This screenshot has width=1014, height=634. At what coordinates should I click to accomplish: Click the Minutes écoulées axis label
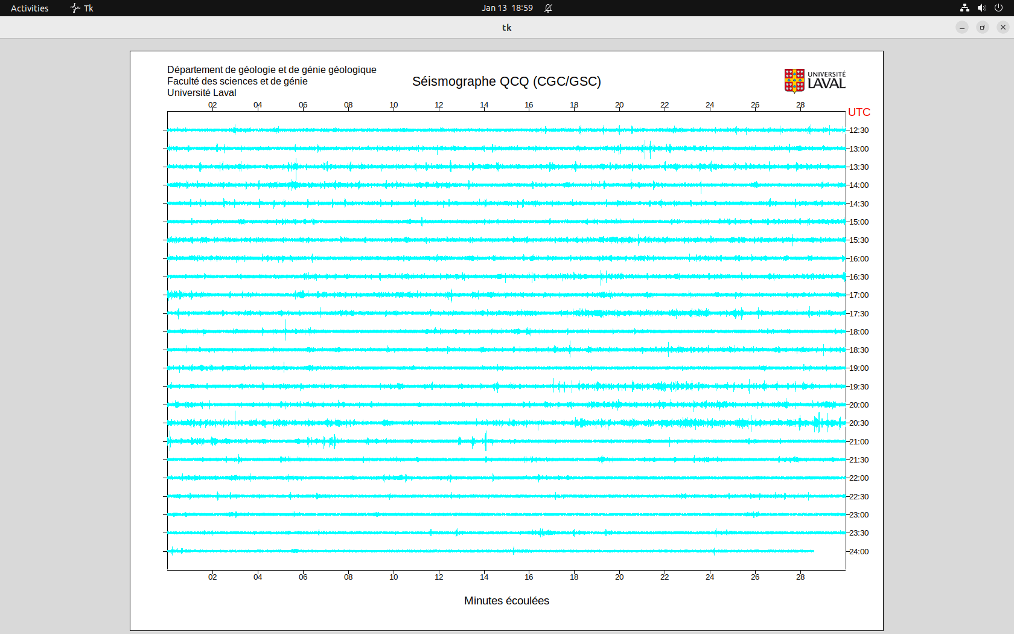pyautogui.click(x=506, y=601)
